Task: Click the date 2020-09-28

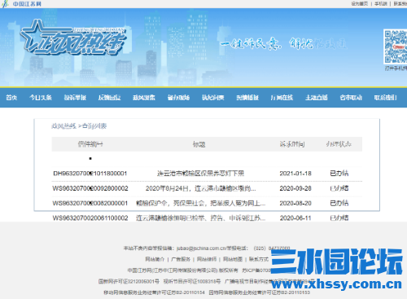Action: [295, 188]
